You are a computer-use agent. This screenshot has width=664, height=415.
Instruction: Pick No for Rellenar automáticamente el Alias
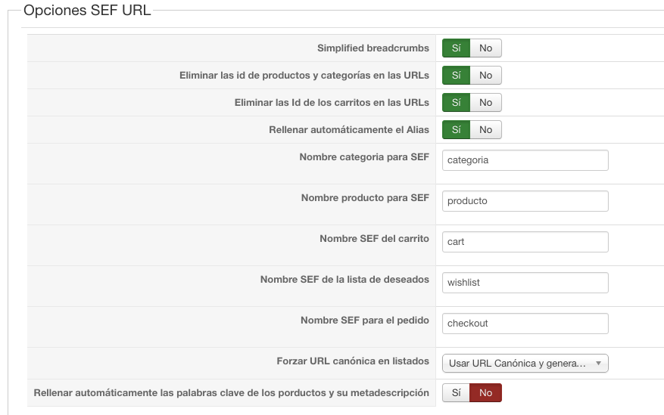tap(486, 130)
